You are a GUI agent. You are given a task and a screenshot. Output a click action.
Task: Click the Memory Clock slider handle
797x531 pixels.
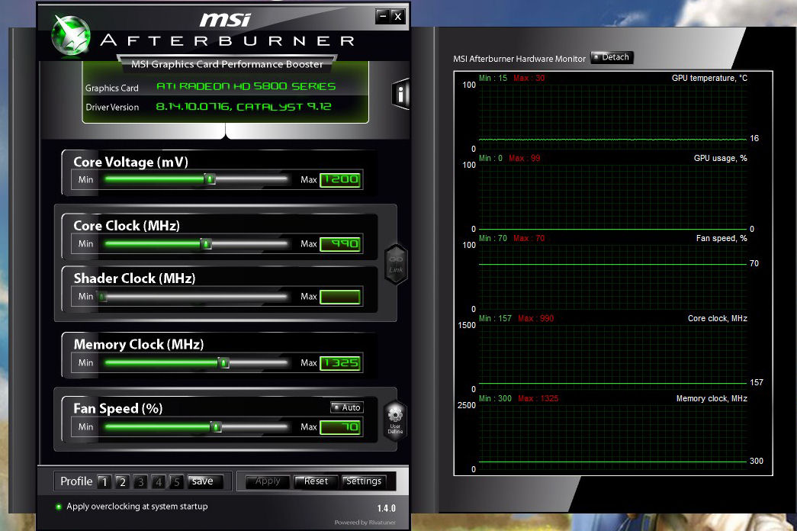point(223,362)
